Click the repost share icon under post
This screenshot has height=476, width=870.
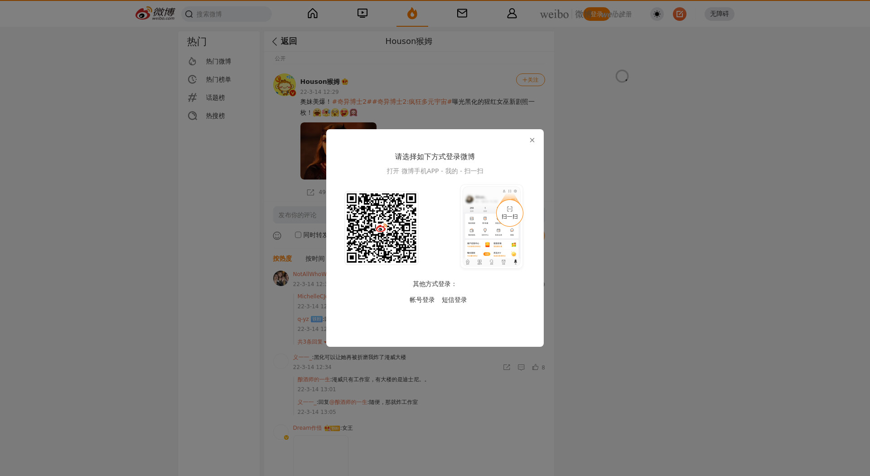[310, 192]
